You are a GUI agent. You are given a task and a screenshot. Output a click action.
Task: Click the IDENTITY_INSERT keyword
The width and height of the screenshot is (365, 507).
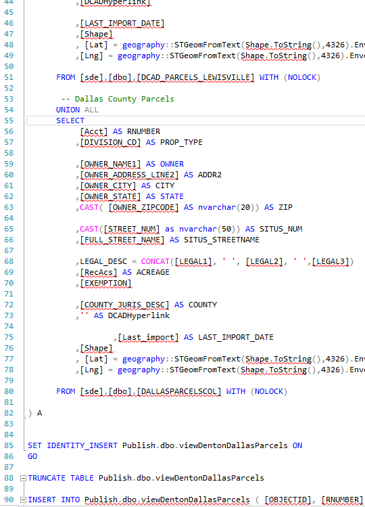[x=82, y=445]
